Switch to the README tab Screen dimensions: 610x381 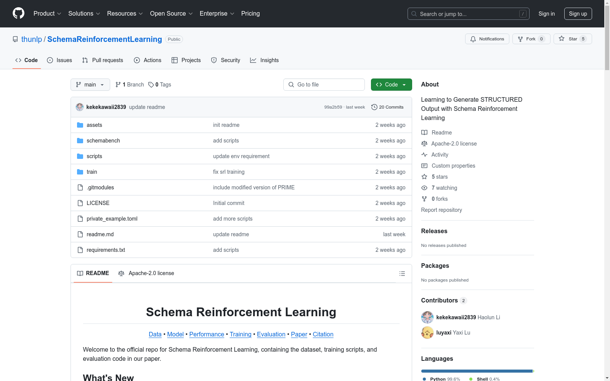(x=93, y=273)
